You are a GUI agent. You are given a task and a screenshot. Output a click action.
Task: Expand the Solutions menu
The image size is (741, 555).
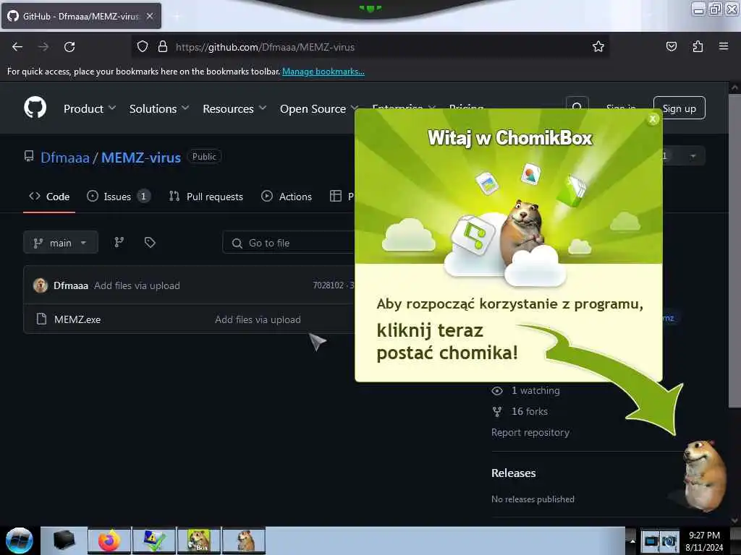159,108
